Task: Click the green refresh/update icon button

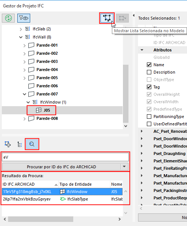Action: [x=8, y=18]
